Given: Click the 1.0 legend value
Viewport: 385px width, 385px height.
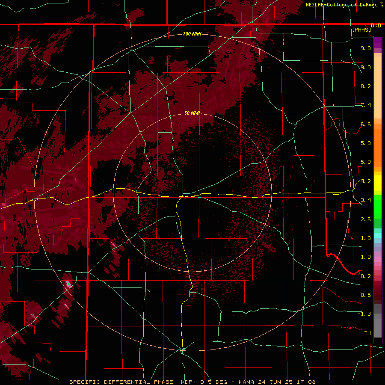Looking at the screenshot, I should 366,257.
